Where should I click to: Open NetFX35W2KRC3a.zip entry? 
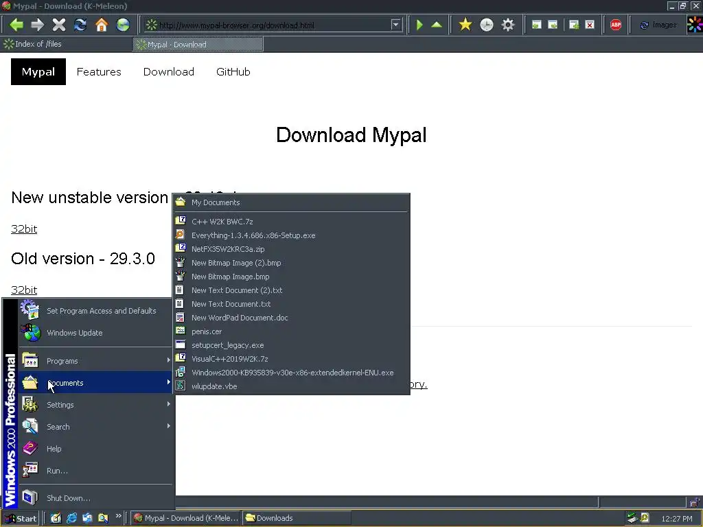pyautogui.click(x=291, y=249)
